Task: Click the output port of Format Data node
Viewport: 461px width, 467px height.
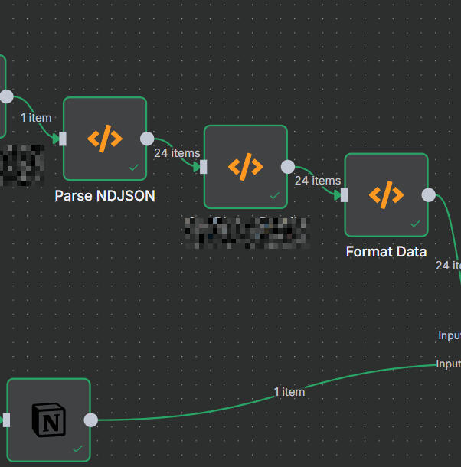Action: [428, 194]
